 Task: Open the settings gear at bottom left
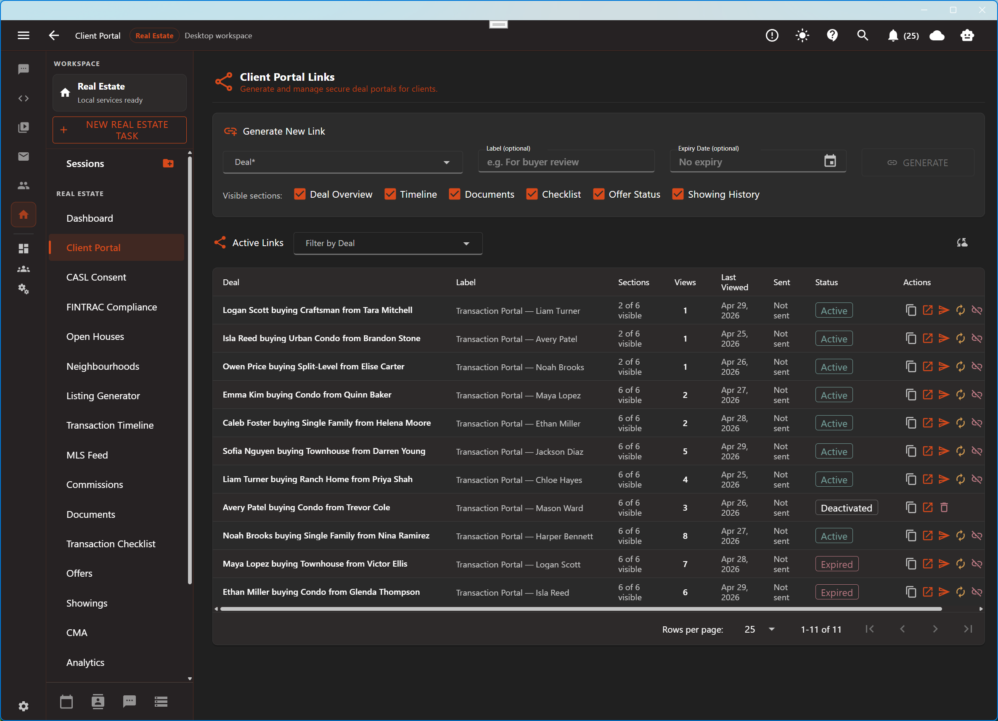23,706
